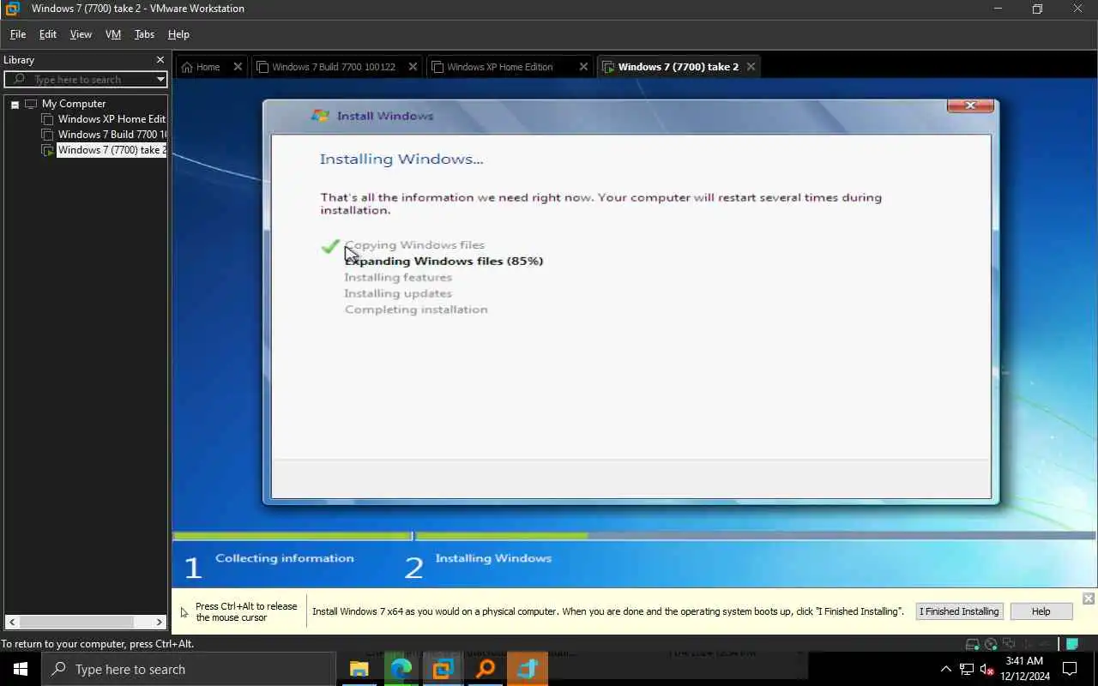Dismiss the yellow install hint bar
The image size is (1098, 686).
coord(1089,599)
